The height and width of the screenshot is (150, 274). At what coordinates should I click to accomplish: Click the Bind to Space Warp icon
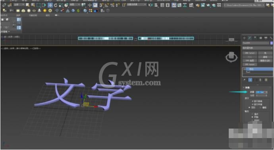click(10, 5)
